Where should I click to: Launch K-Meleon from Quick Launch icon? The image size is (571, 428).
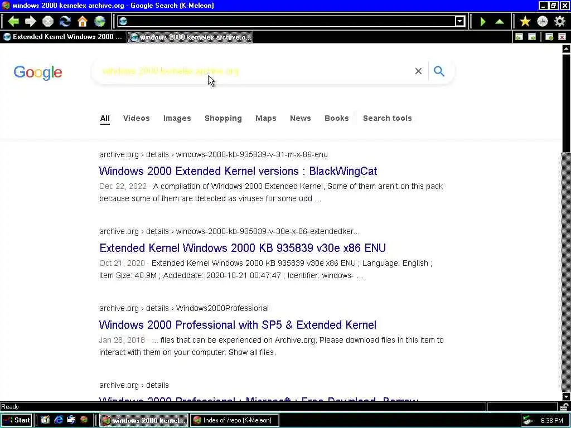(x=84, y=420)
